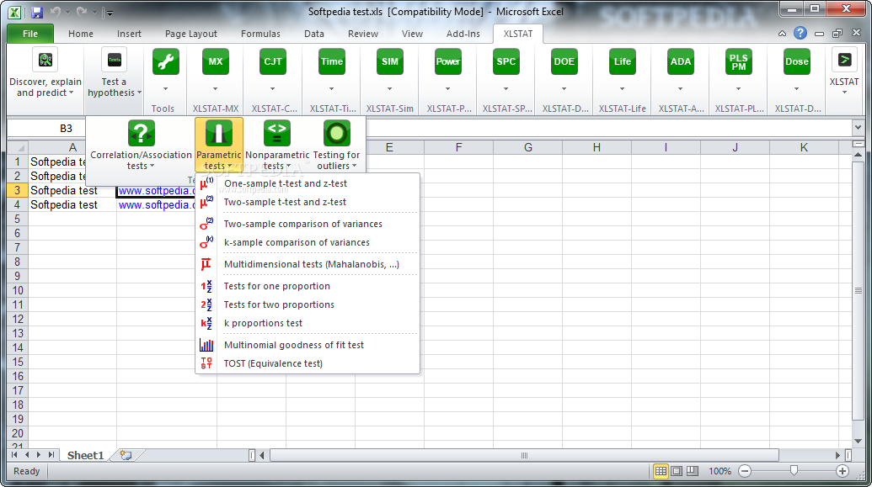Viewport: 872px width, 487px height.
Task: Switch to the Add-Ins ribbon tab
Action: coord(463,34)
